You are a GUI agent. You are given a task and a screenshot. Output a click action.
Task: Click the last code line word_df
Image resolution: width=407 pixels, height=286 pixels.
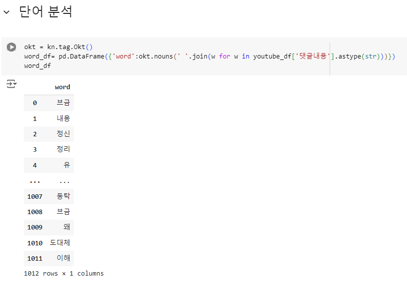tap(37, 65)
